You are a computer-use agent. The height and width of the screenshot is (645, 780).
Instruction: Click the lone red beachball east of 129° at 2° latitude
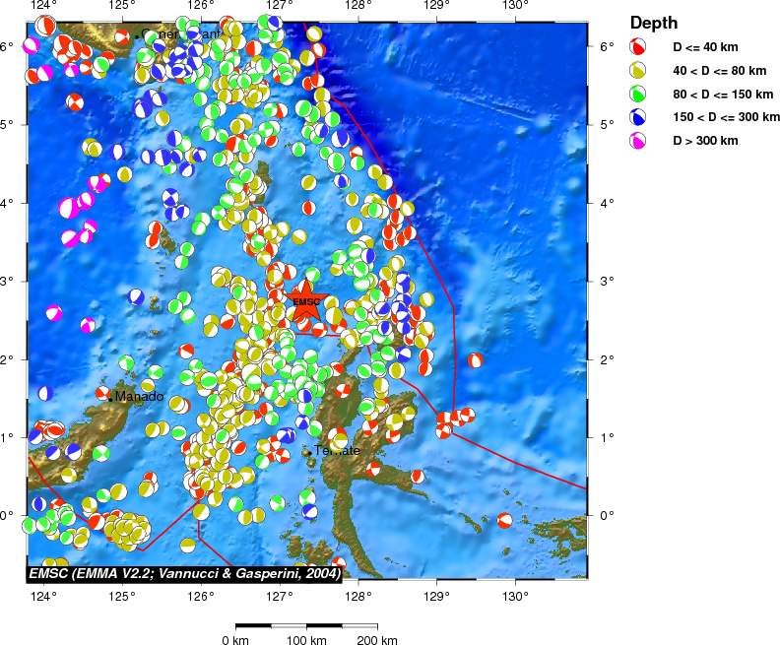tap(476, 360)
